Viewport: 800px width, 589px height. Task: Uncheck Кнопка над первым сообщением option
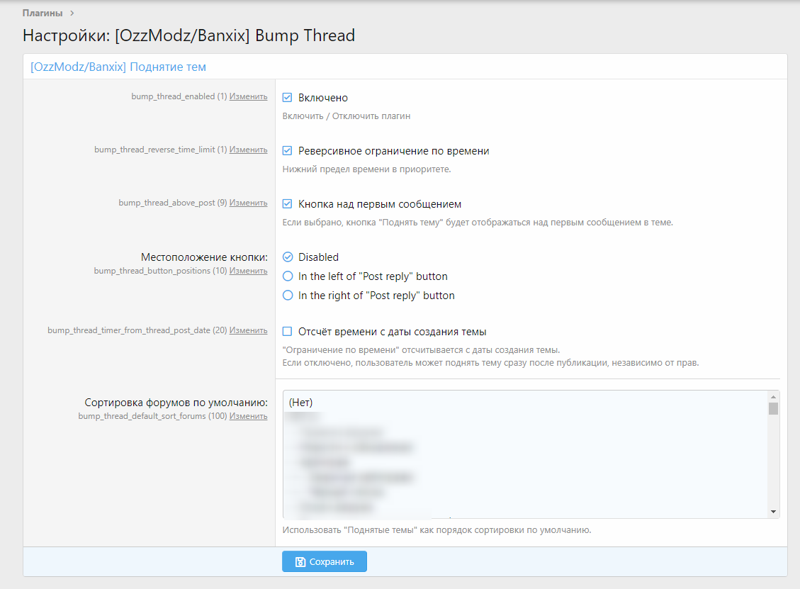288,204
